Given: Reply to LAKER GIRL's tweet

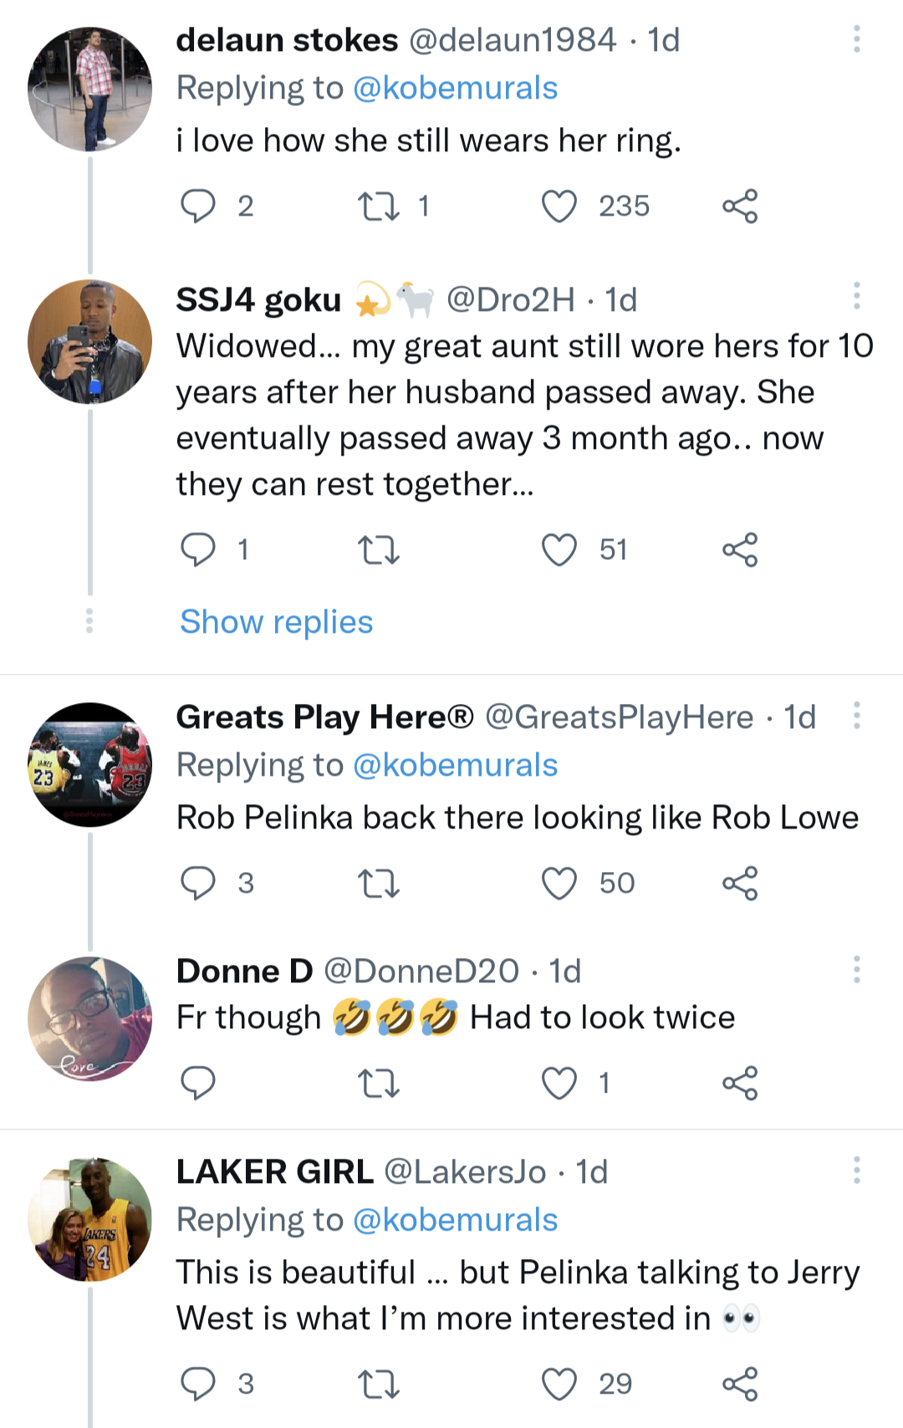Looking at the screenshot, I should 198,1385.
